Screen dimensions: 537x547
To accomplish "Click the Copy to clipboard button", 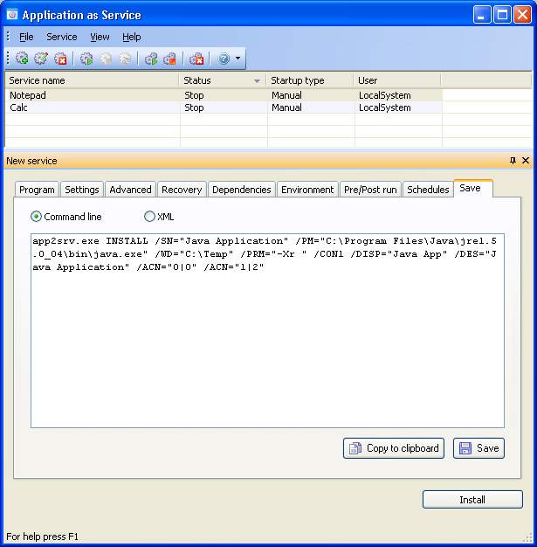I will pyautogui.click(x=394, y=448).
